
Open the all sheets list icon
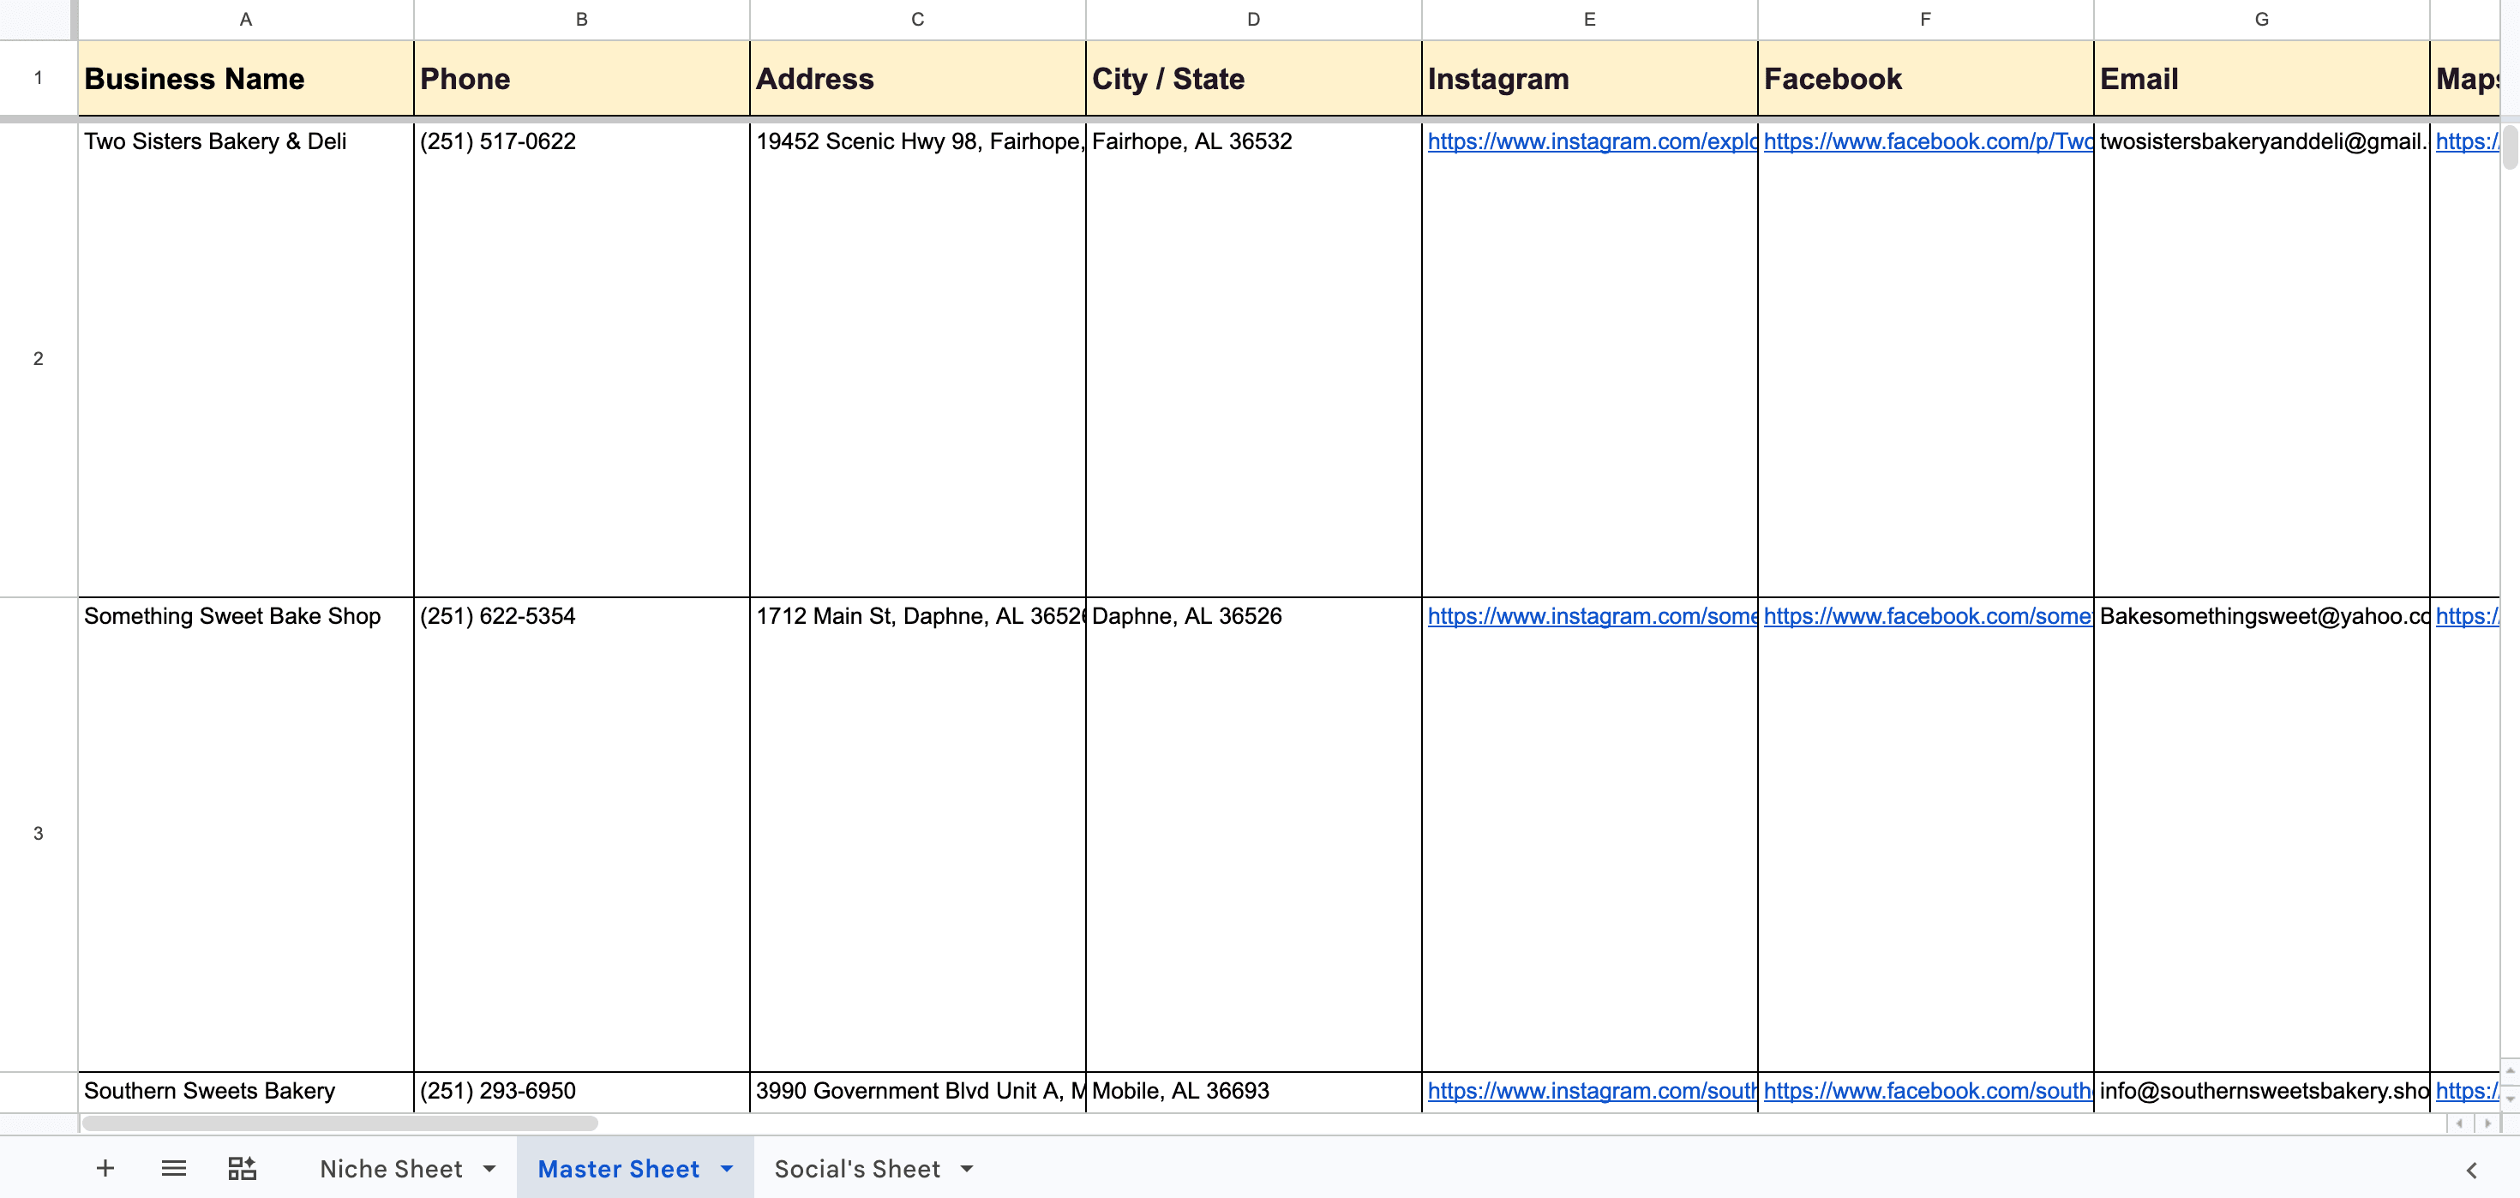click(173, 1168)
